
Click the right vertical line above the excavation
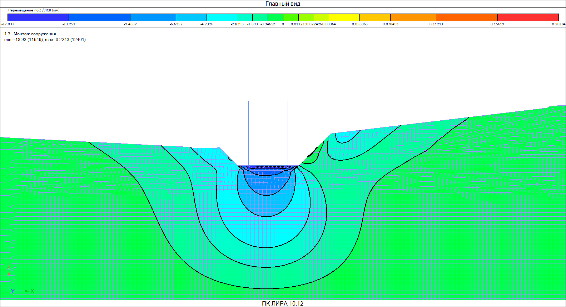(288, 132)
